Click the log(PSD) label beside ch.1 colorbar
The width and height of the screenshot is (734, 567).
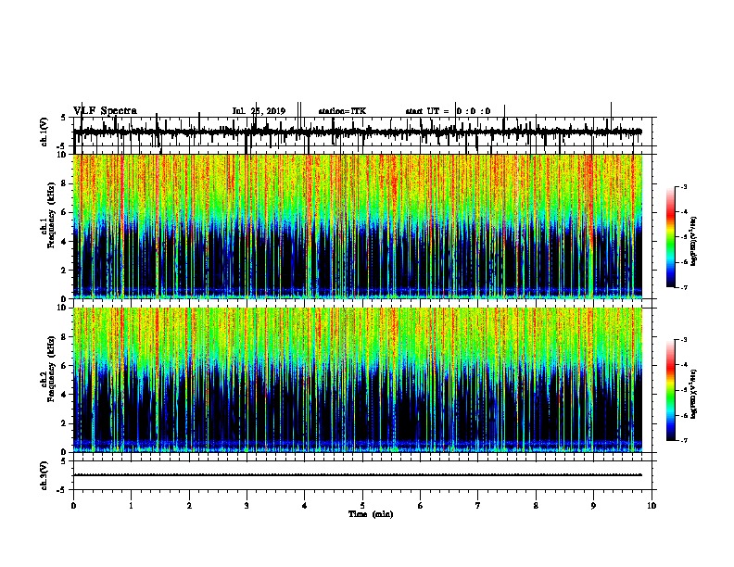(x=693, y=242)
